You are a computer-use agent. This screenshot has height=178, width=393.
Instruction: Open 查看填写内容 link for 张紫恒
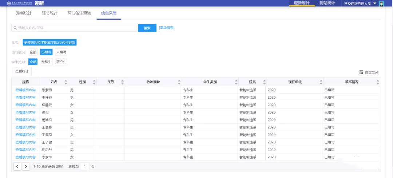click(x=25, y=90)
